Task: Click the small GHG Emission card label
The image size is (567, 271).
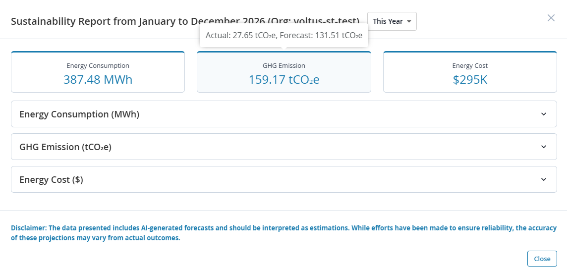Action: [x=283, y=65]
